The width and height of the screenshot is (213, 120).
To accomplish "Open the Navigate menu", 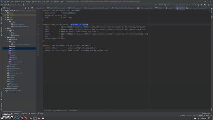I will click(17, 2).
